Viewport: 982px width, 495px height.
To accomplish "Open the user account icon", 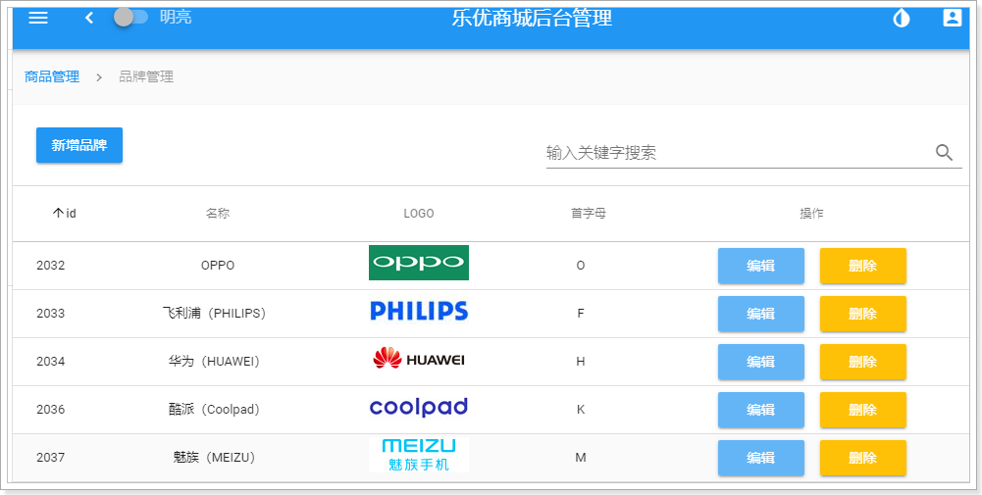I will point(952,18).
